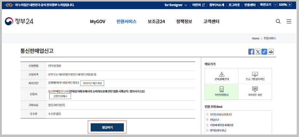Open the MyGOV menu

click(98, 21)
